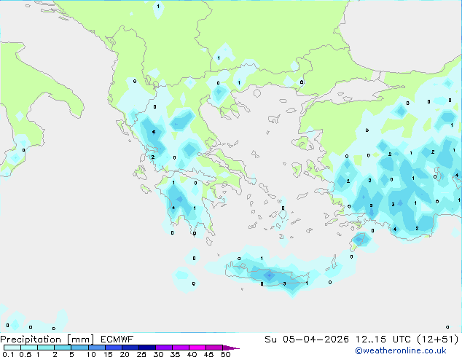
Task: Pick the 0.5–1 mm legend swatch
Action: pos(29,348)
